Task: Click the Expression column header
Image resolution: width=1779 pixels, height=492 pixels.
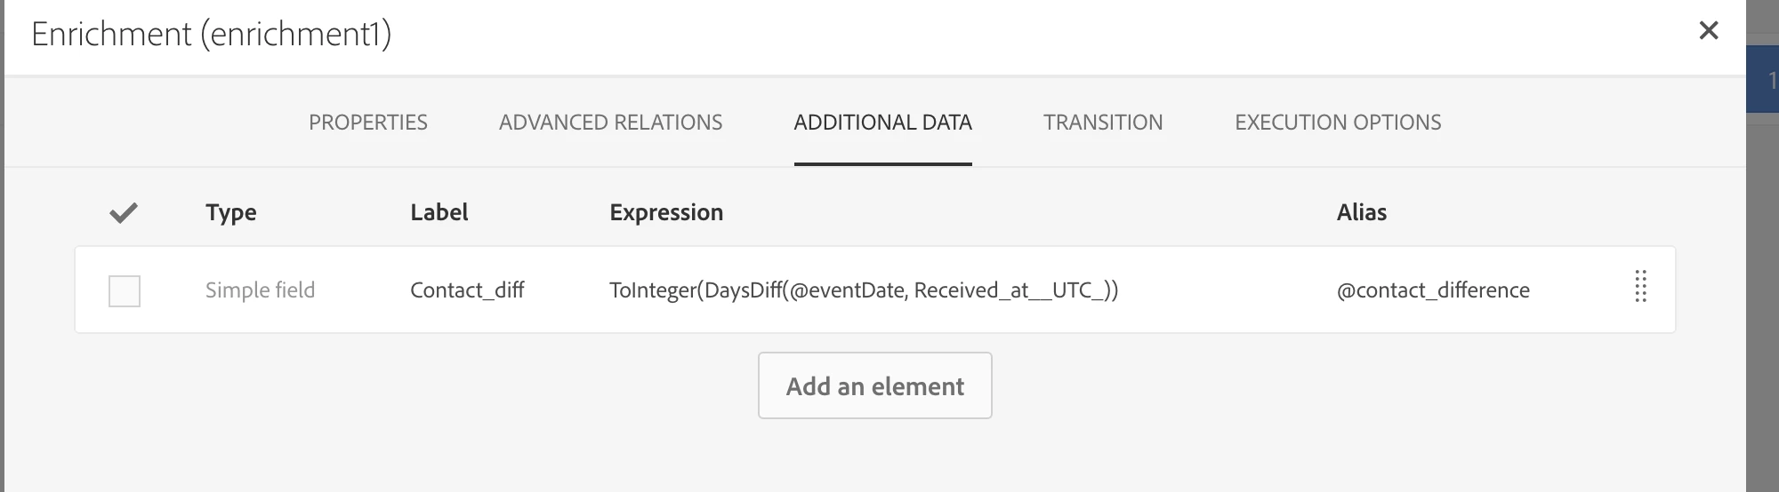Action: [666, 213]
